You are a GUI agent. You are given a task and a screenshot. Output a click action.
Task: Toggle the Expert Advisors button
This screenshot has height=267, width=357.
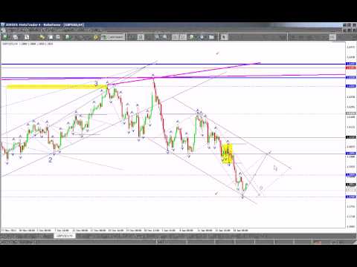[x=112, y=37]
